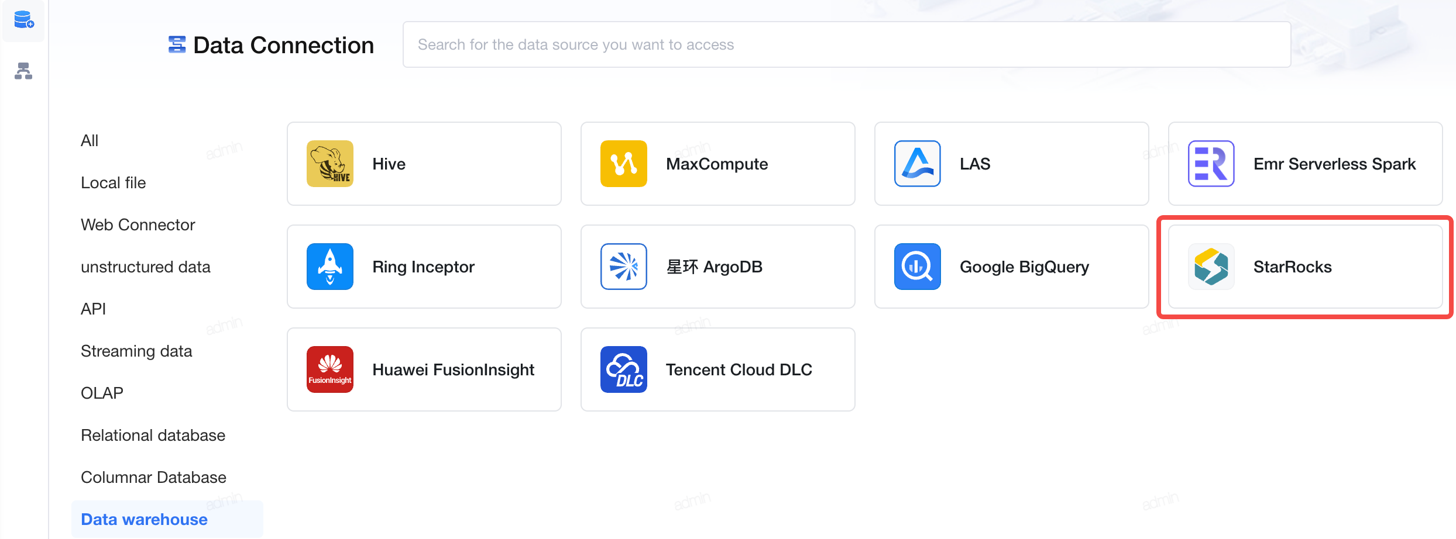The image size is (1456, 539).
Task: Click the LAS blue triangle icon
Action: (x=918, y=164)
